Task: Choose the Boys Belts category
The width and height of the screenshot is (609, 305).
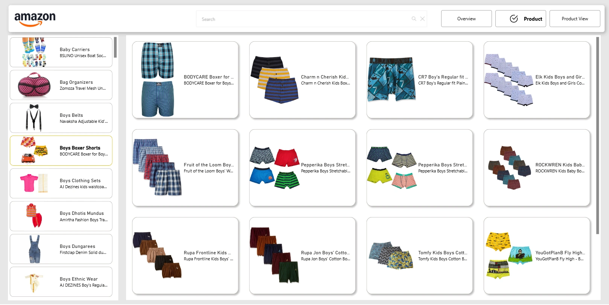Action: pos(61,118)
